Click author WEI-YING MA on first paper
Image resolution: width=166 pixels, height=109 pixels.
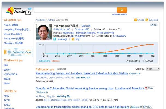(x=83, y=78)
